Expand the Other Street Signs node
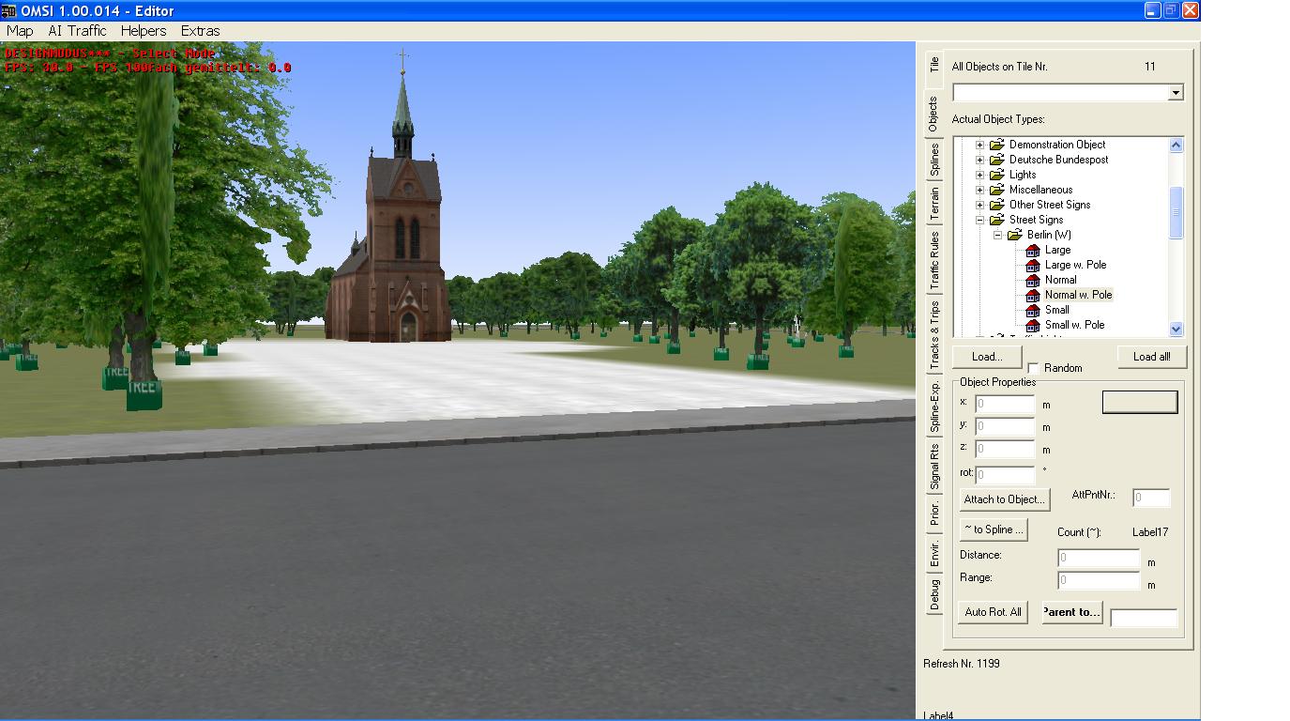The image size is (1290, 721). [x=979, y=206]
